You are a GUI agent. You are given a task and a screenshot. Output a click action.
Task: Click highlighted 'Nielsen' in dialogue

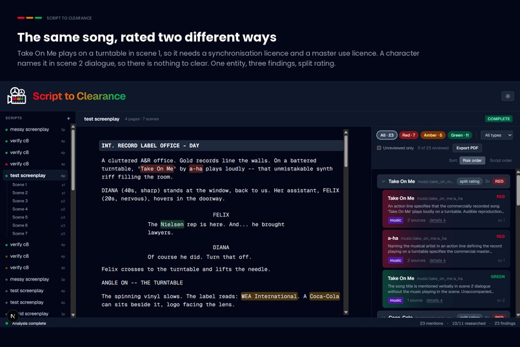click(x=172, y=224)
